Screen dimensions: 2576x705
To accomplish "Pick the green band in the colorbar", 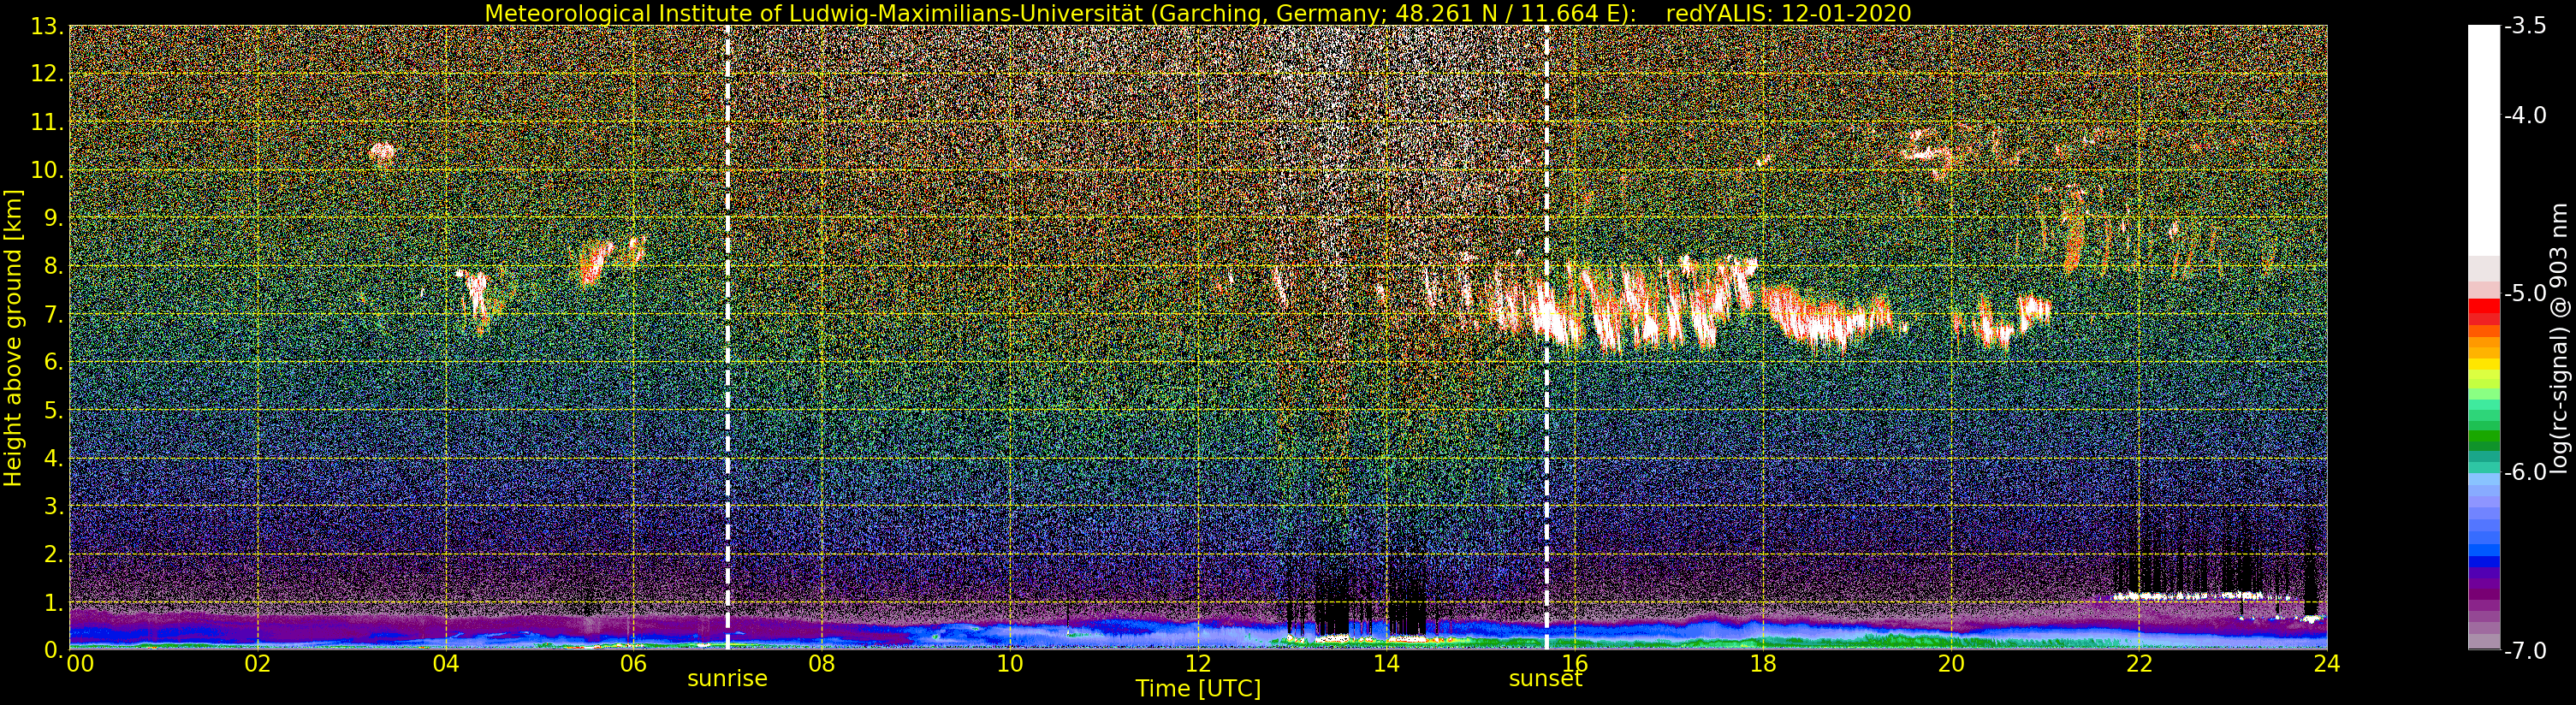I will point(2483,438).
